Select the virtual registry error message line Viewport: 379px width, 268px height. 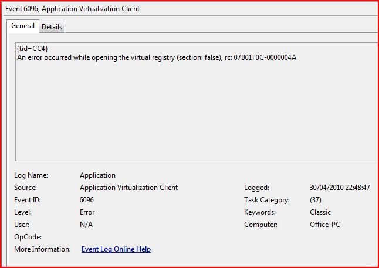click(x=157, y=57)
